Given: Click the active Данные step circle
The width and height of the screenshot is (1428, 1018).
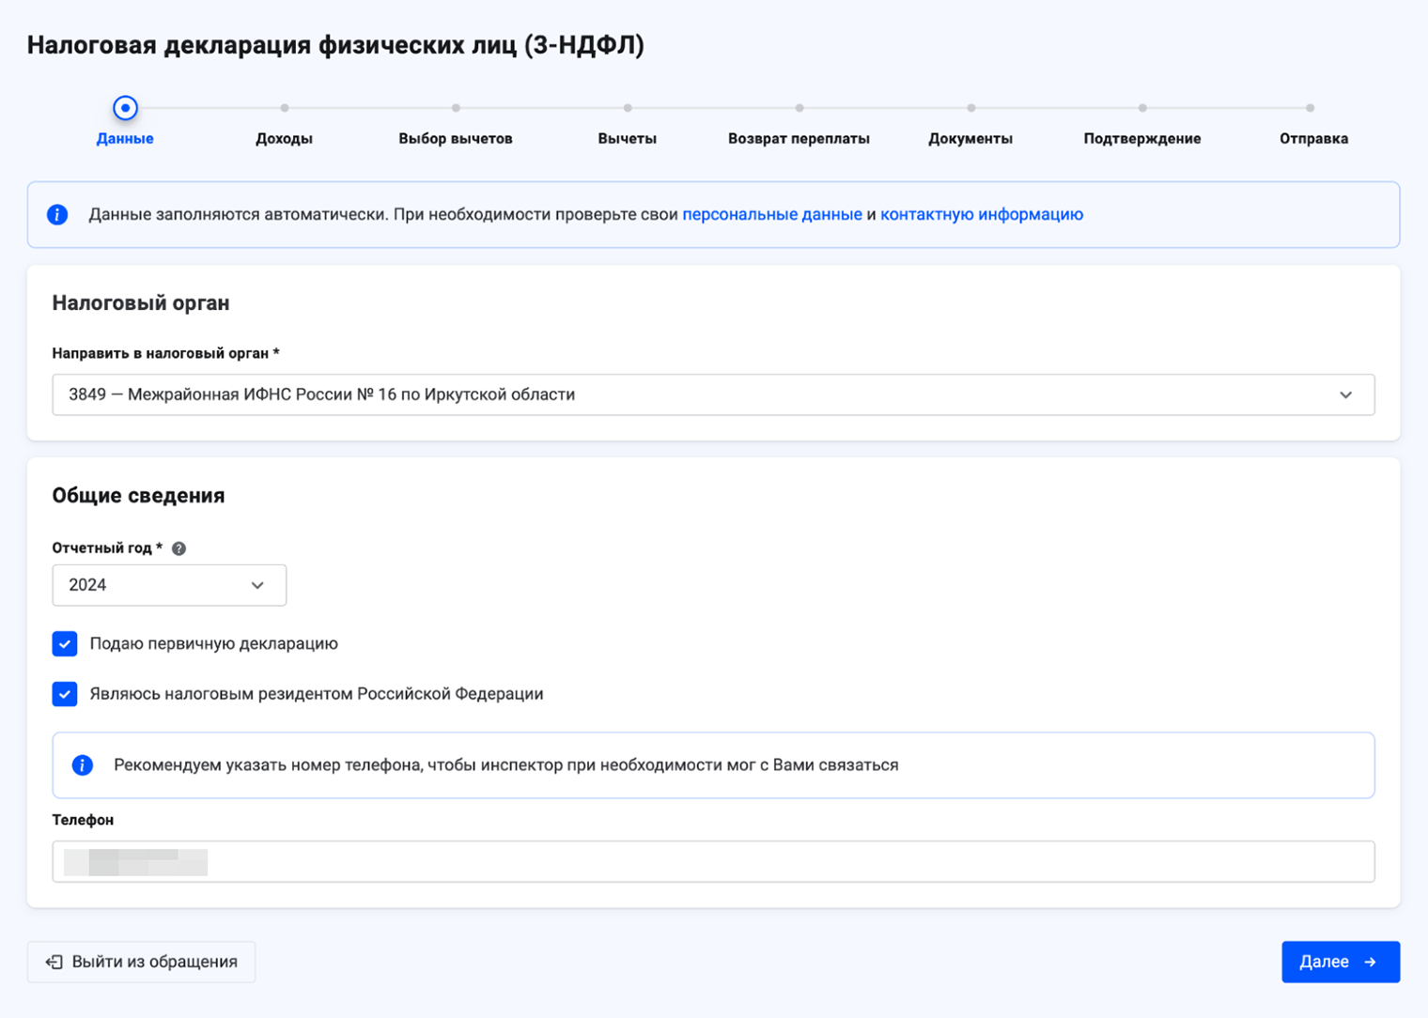Looking at the screenshot, I should pos(125,108).
